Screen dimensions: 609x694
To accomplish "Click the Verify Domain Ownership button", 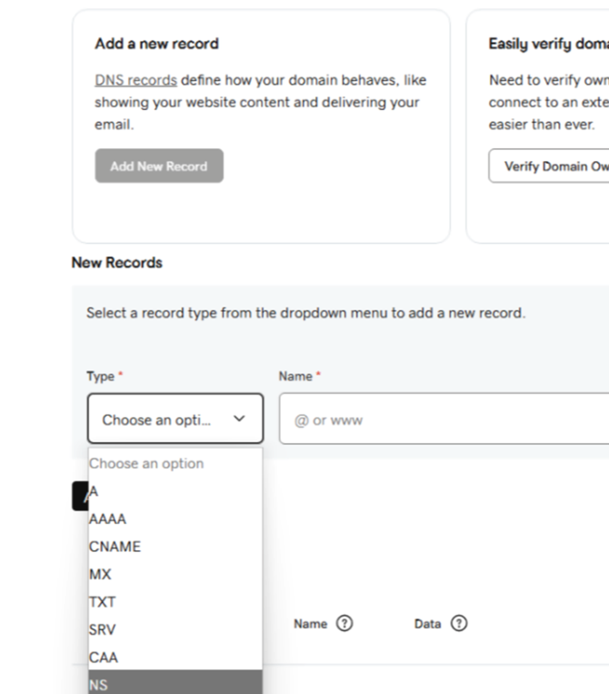I will coord(549,166).
